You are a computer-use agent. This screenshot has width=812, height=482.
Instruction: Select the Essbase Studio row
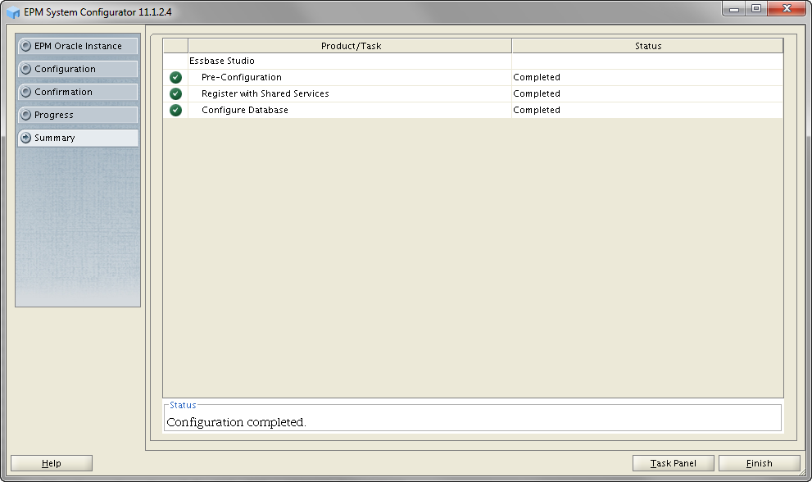473,61
